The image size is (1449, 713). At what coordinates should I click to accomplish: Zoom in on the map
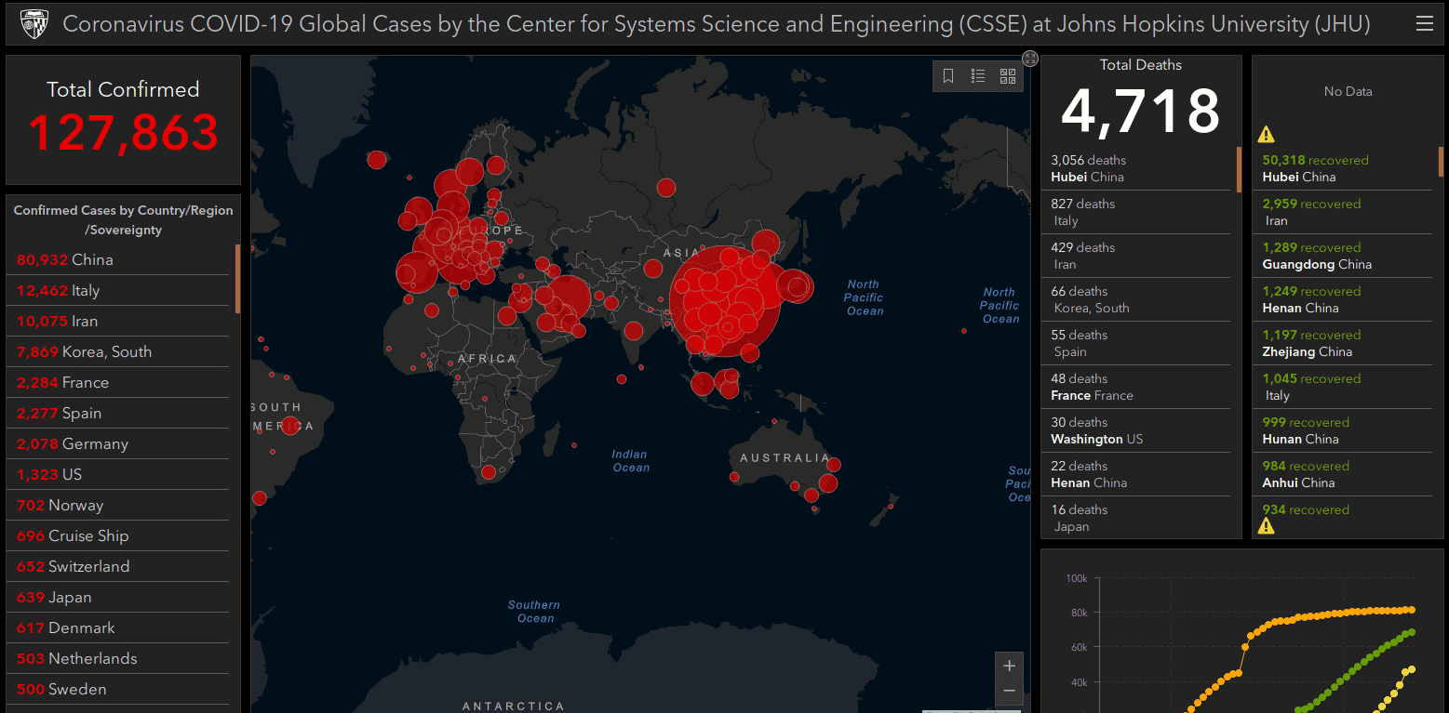click(1009, 666)
